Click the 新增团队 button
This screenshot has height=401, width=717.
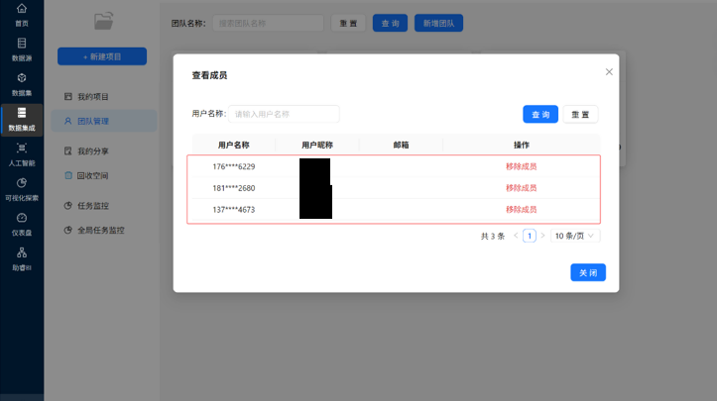pos(438,24)
